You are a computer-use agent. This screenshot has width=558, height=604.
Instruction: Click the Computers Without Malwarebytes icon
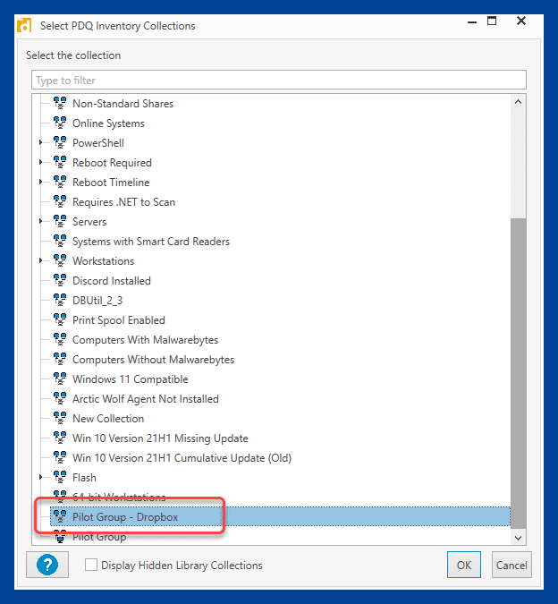60,359
